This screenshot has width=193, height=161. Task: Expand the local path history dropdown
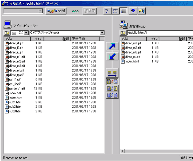(x=102, y=33)
